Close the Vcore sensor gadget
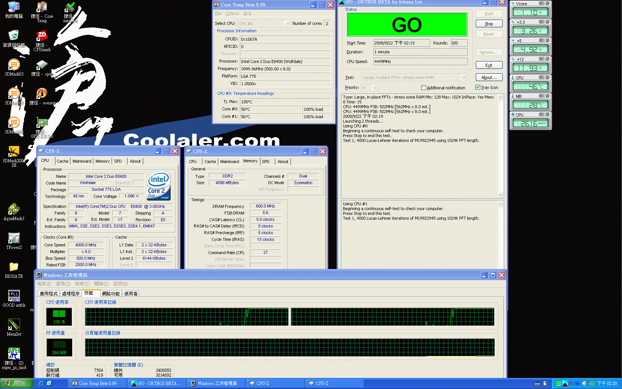The image size is (622, 389). point(547,3)
